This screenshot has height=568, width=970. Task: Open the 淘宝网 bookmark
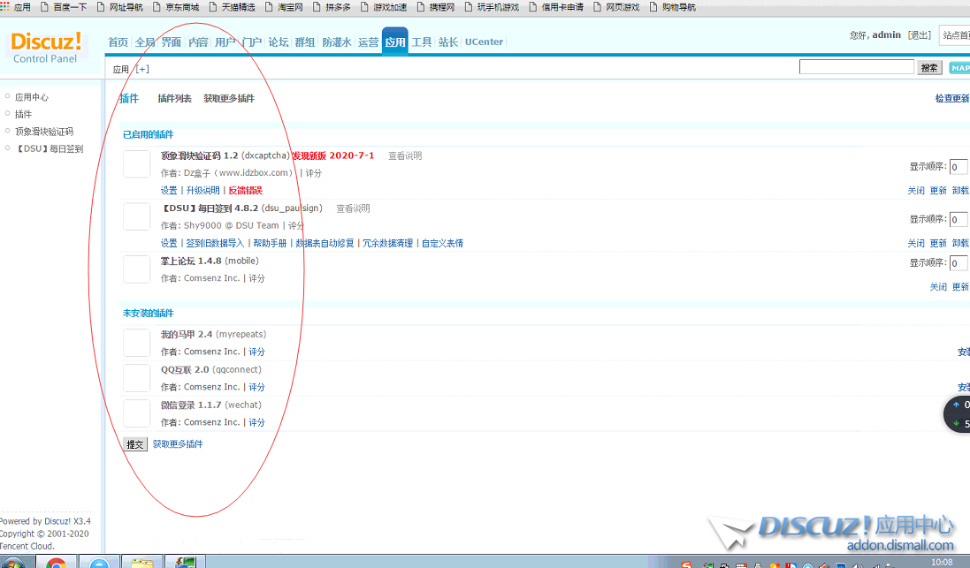(x=284, y=7)
